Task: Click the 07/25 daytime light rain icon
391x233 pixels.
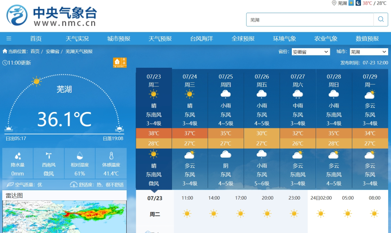Action: point(226,94)
